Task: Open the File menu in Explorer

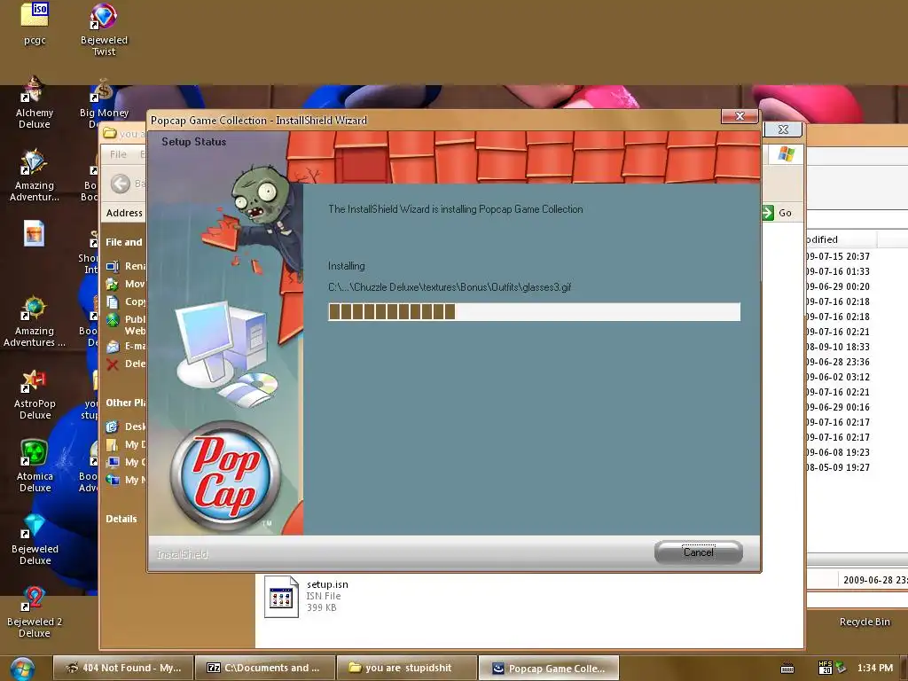Action: pyautogui.click(x=118, y=154)
